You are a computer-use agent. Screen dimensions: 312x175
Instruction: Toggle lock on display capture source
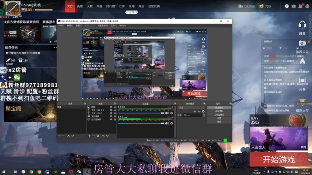point(115,119)
